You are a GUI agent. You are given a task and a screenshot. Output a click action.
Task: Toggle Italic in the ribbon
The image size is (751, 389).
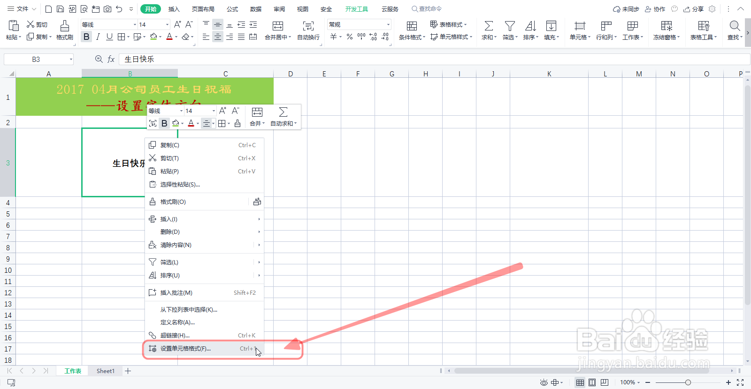[x=98, y=37]
